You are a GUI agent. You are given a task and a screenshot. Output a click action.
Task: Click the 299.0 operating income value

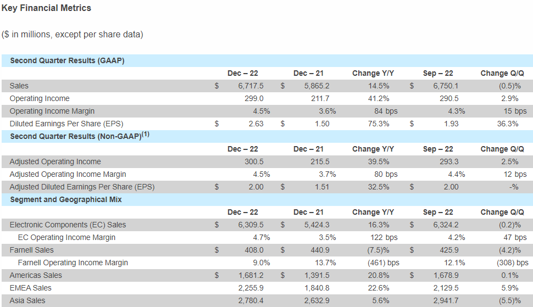pos(254,98)
